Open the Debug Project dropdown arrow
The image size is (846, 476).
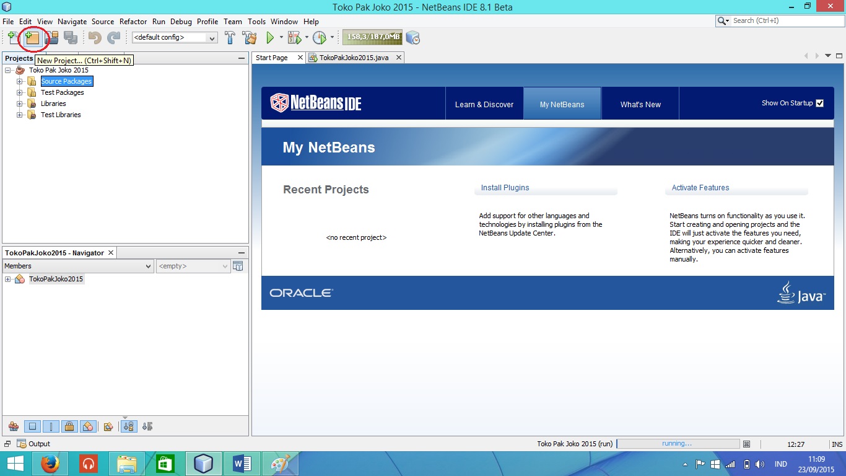[x=307, y=38]
